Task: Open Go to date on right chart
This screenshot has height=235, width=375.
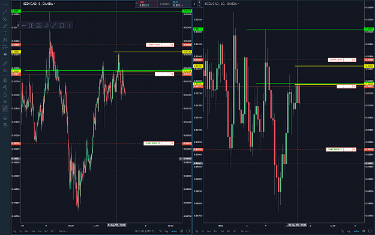Action: [245, 231]
